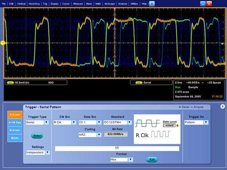Open the Trigger On Pattern dropdown

click(205, 122)
